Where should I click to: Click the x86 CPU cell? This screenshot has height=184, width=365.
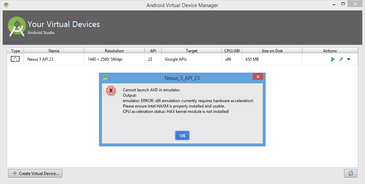coord(232,59)
